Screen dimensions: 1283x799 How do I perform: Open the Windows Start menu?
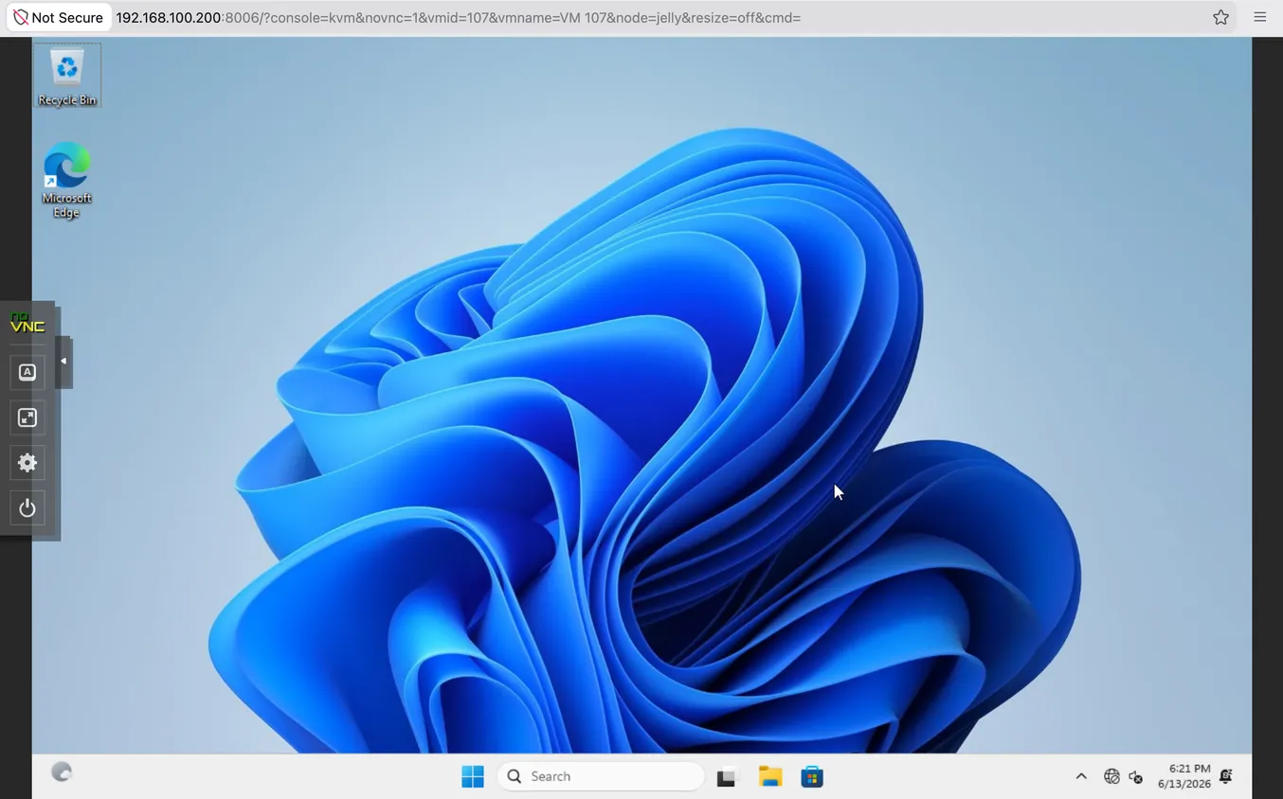pos(472,776)
